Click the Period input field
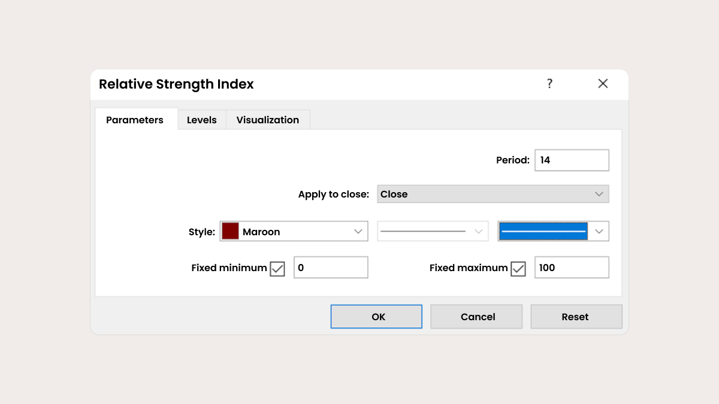This screenshot has height=404, width=719. click(572, 160)
